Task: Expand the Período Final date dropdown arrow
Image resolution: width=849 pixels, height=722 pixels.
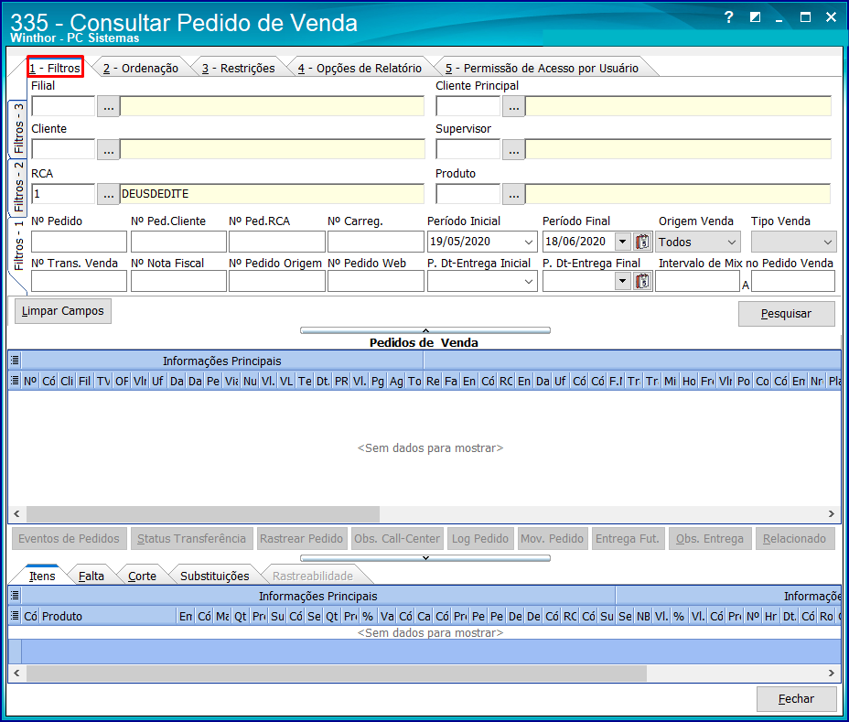Action: click(x=623, y=242)
